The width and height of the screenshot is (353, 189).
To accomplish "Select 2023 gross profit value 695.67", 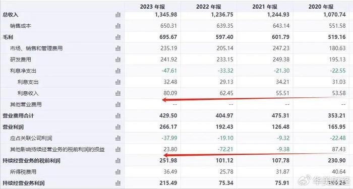I will (x=168, y=37).
